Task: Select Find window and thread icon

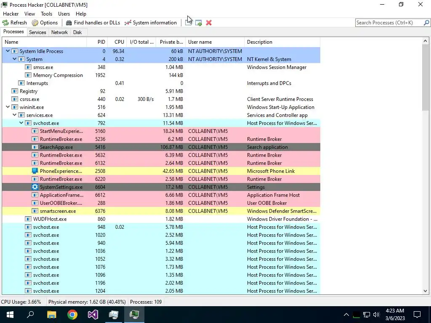Action: (199, 23)
